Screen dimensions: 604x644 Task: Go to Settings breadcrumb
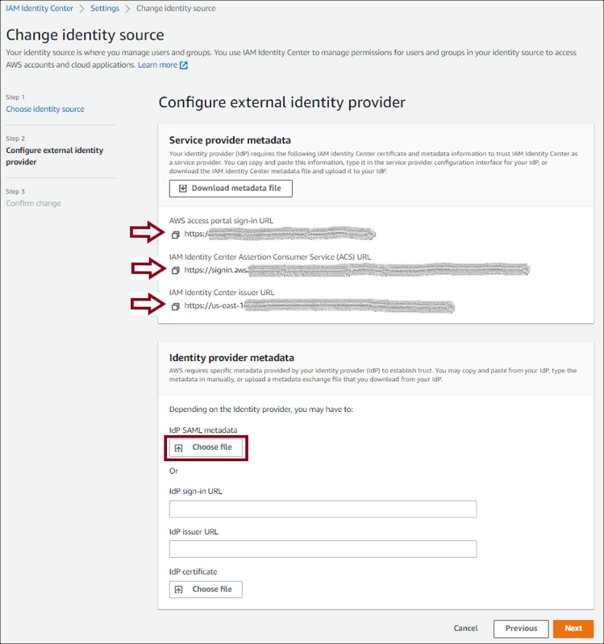pyautogui.click(x=104, y=8)
